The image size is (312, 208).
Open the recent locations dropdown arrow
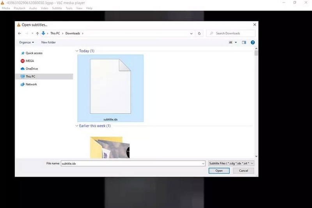coord(32,34)
